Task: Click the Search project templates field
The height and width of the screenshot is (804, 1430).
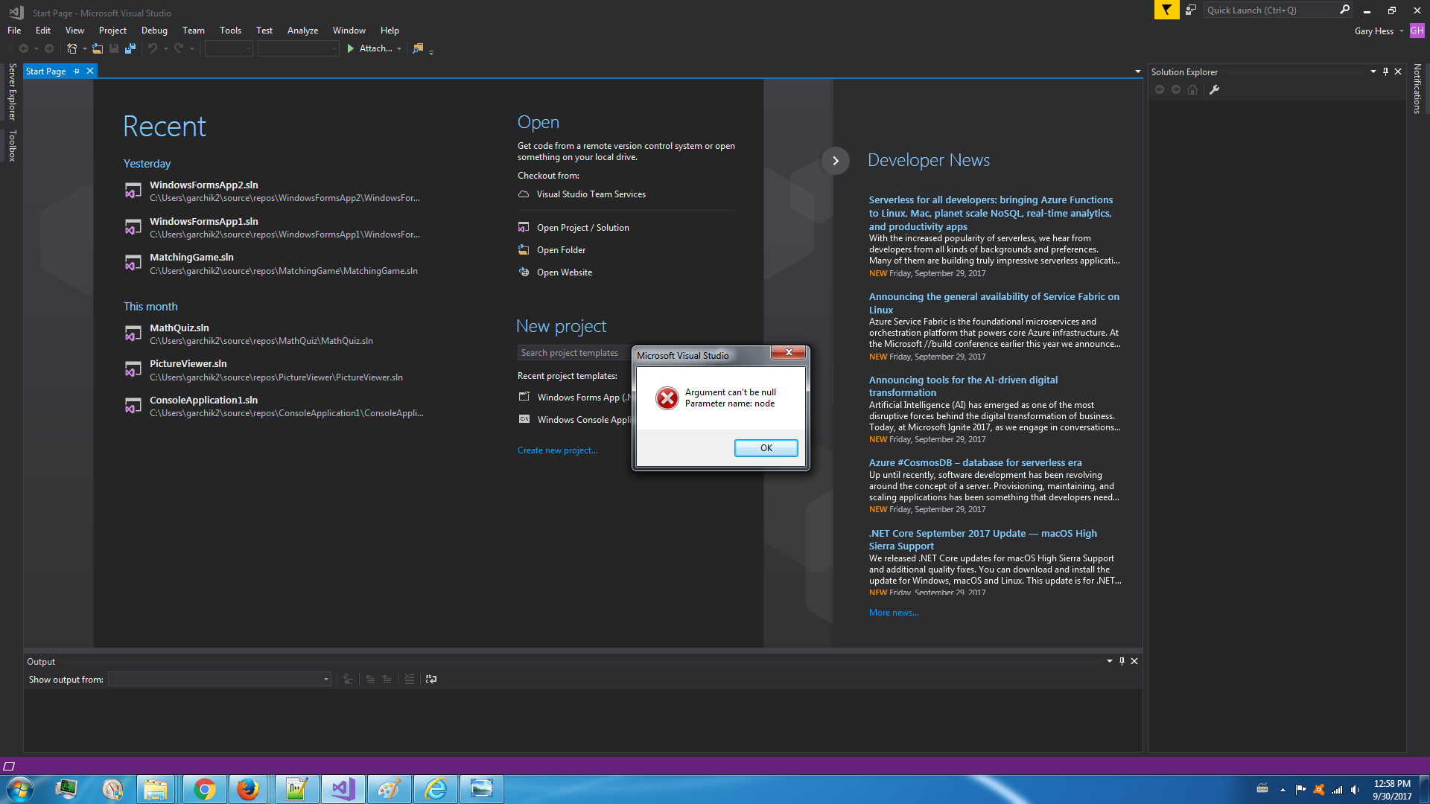Action: [574, 353]
